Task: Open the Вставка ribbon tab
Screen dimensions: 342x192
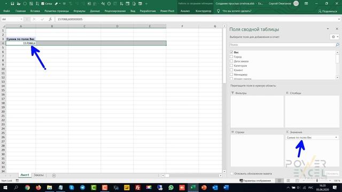Action: 35,11
